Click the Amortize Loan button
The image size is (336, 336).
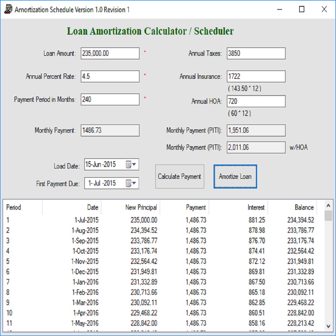[x=235, y=176]
